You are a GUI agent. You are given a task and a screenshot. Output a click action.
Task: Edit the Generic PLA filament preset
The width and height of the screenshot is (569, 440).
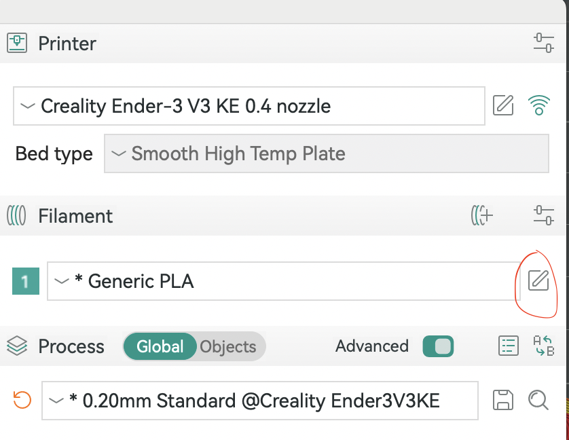(538, 280)
